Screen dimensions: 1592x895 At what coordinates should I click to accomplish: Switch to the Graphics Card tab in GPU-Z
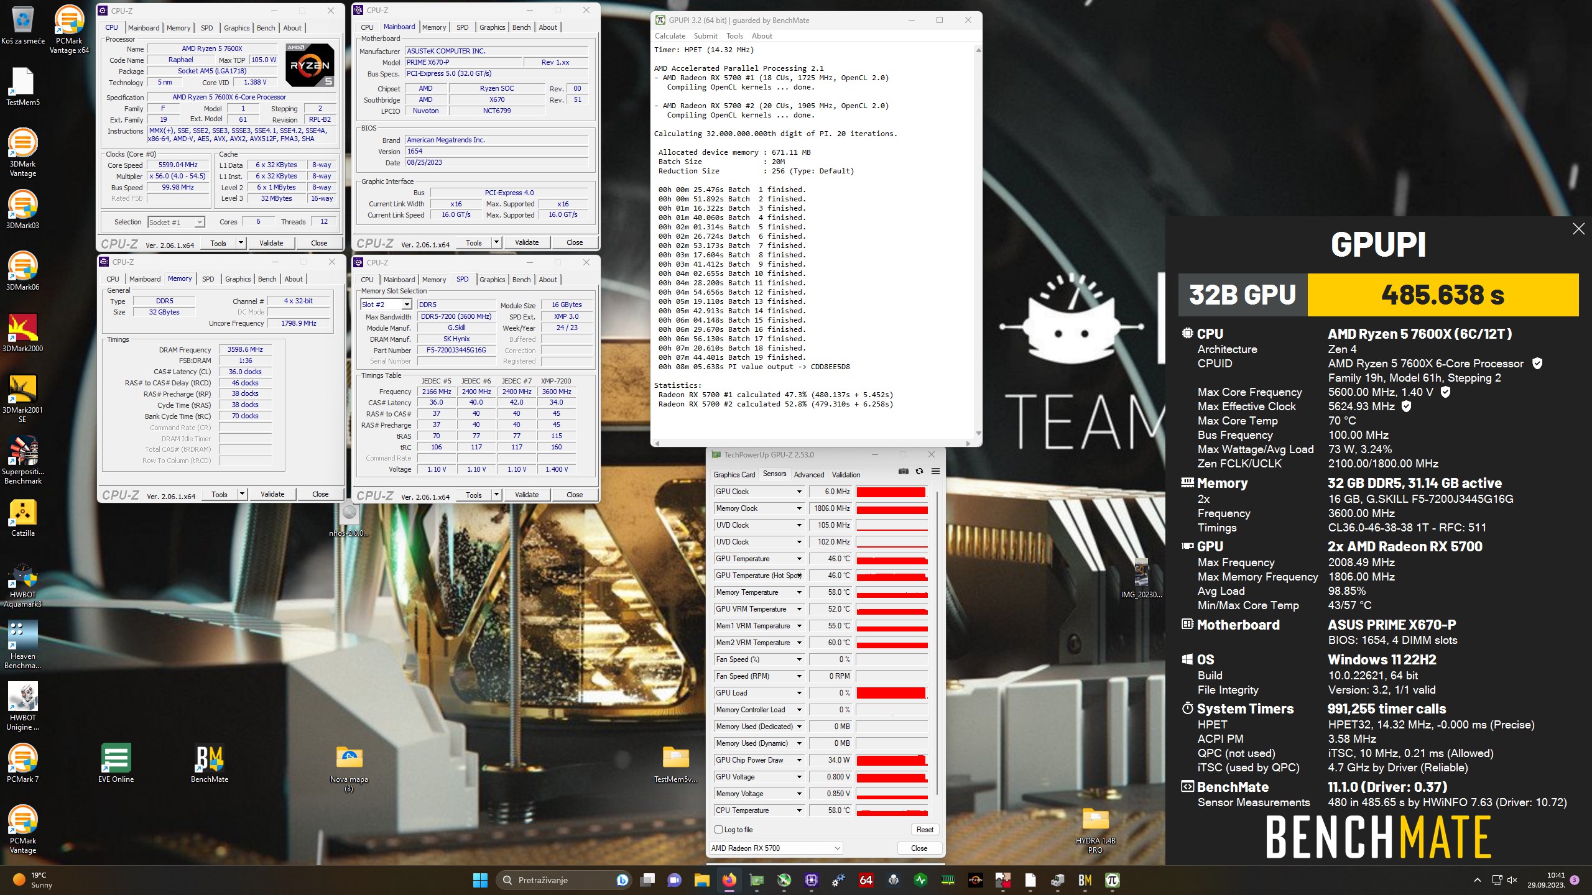tap(734, 474)
